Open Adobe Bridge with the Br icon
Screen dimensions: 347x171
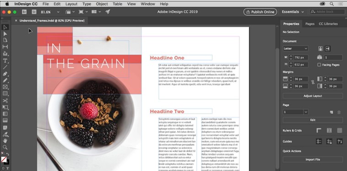click(24, 12)
